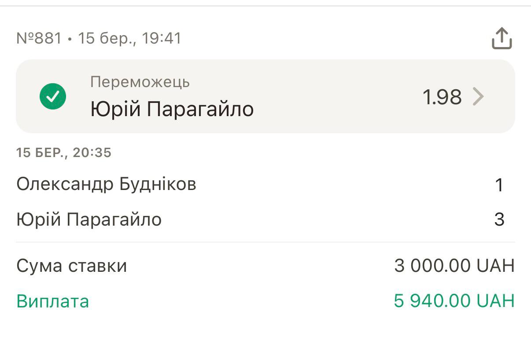Click Юрій Парагайло's score of 3

pos(499,219)
